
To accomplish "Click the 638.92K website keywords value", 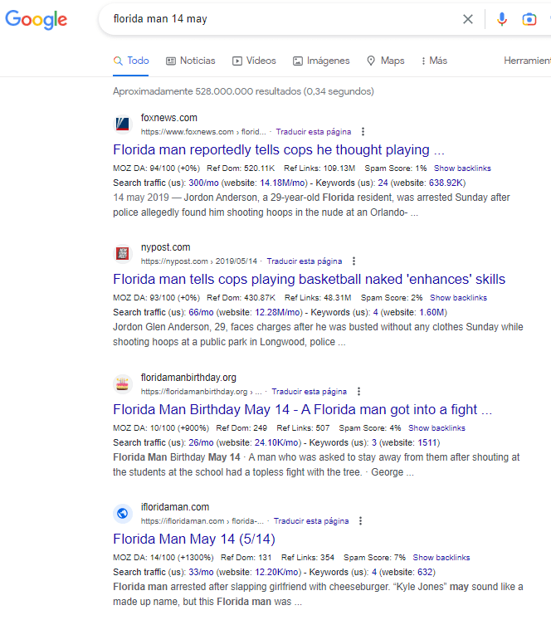I will click(x=446, y=183).
